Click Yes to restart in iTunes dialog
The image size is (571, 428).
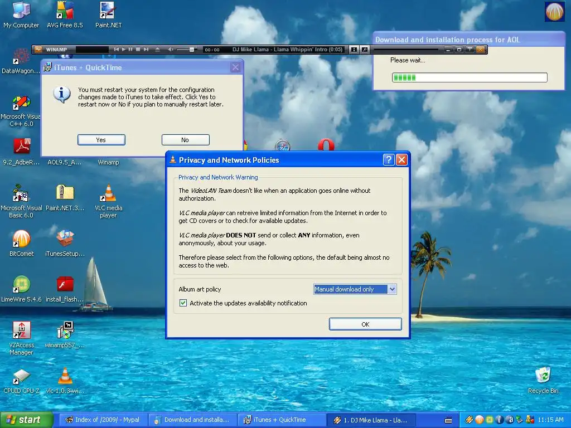[x=101, y=140]
